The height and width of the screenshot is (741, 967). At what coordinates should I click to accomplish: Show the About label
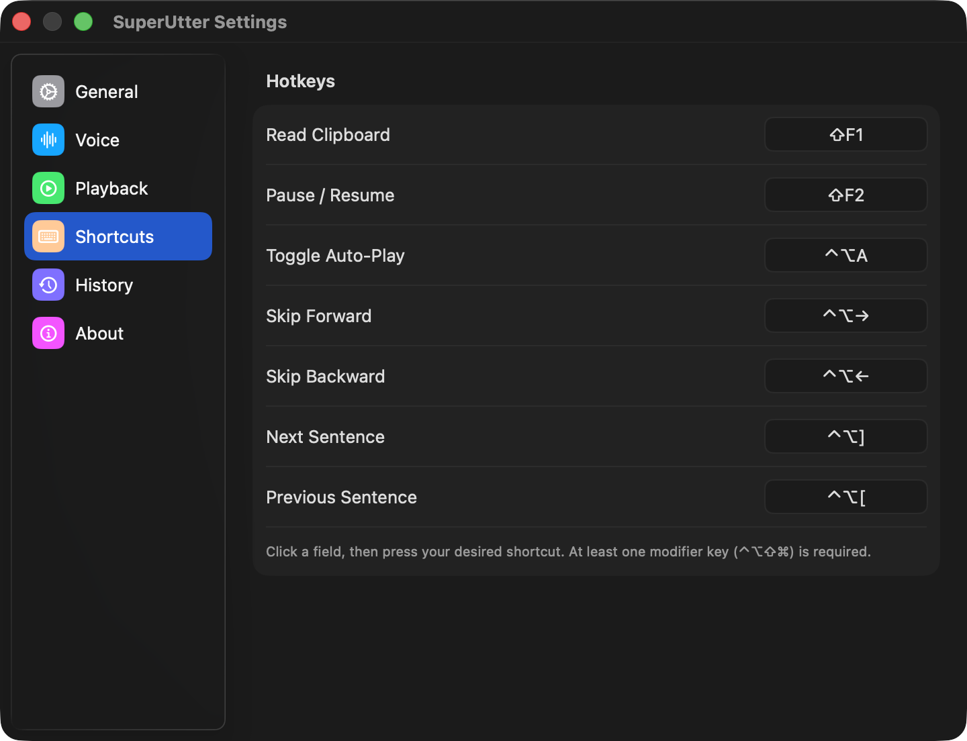tap(99, 334)
